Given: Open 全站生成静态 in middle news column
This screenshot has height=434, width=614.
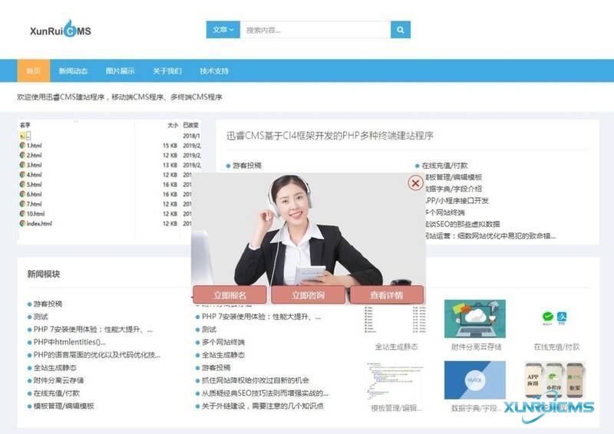Looking at the screenshot, I should pyautogui.click(x=223, y=355).
